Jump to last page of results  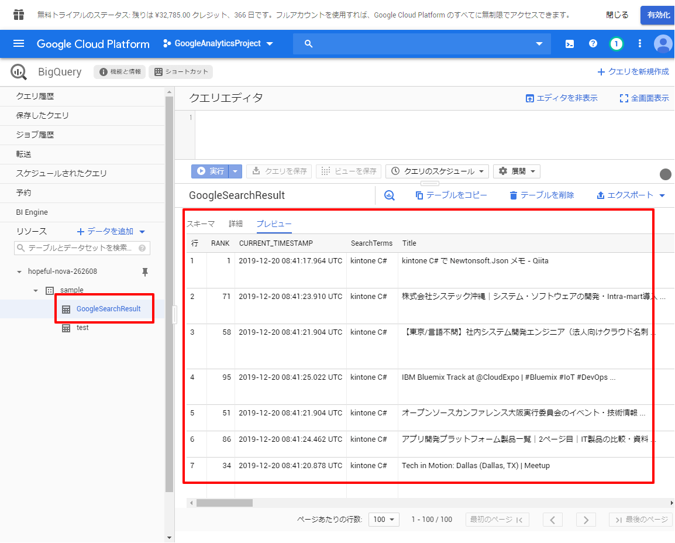641,520
